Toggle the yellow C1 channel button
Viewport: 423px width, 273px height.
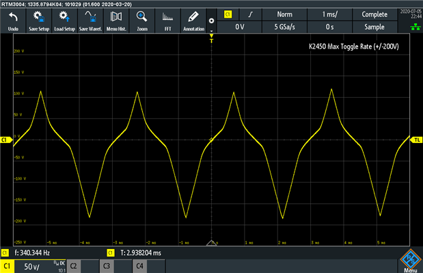click(x=7, y=266)
